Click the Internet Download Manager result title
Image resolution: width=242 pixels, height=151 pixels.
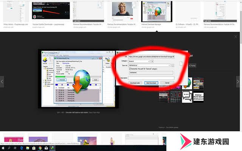151,24
